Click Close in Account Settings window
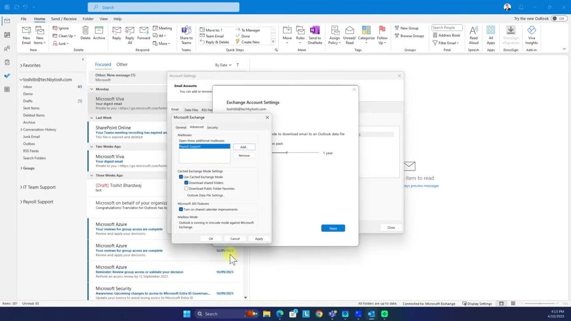The width and height of the screenshot is (571, 321). [391, 228]
